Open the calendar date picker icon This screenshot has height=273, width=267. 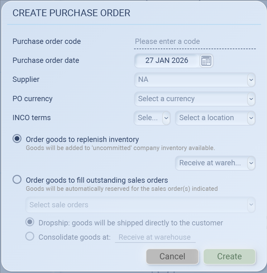[x=206, y=61]
